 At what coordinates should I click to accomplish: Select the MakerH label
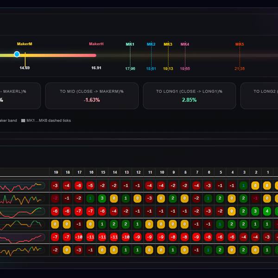pyautogui.click(x=96, y=44)
